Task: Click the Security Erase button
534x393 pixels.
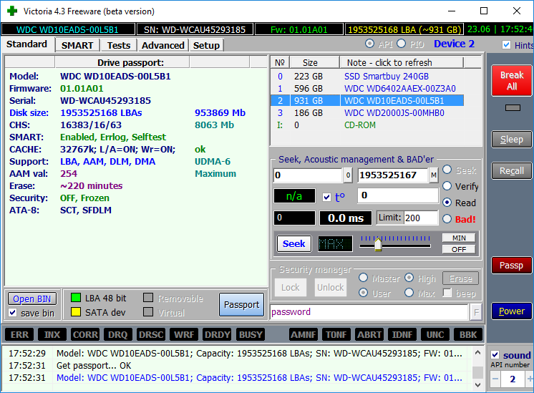Action: pyautogui.click(x=460, y=278)
